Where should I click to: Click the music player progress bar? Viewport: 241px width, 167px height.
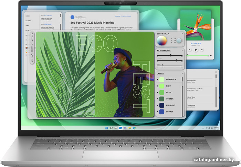198,56
